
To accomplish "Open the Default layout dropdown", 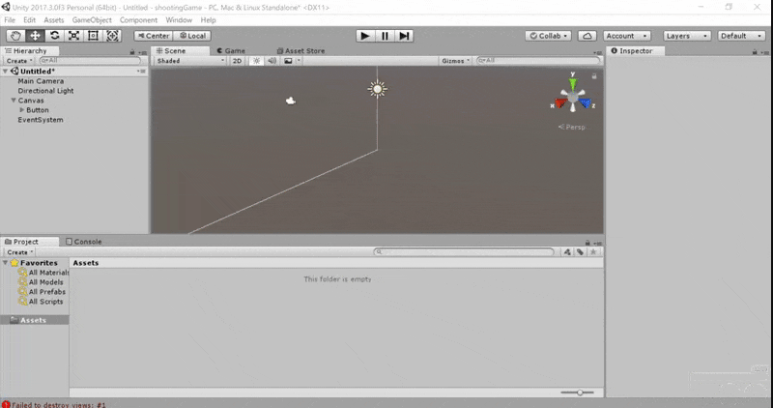I will [741, 36].
